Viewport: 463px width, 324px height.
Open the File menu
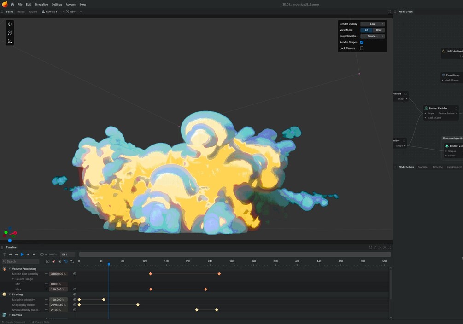point(20,5)
